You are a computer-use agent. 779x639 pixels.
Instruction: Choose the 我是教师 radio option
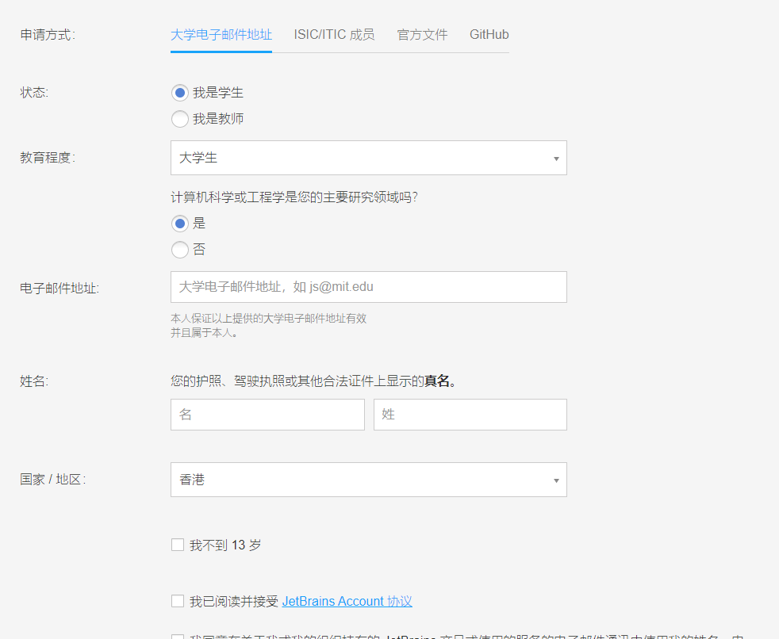click(180, 119)
